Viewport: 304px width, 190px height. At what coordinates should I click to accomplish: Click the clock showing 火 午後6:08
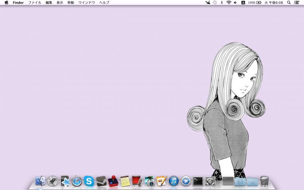tap(274, 2)
